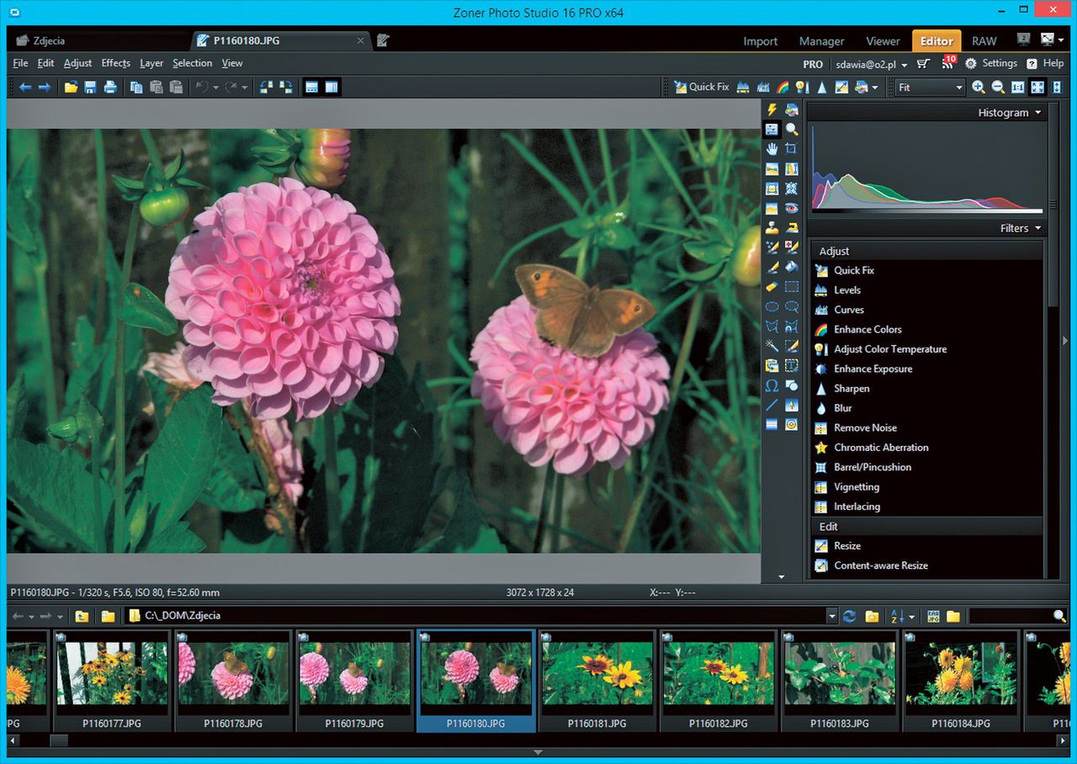This screenshot has width=1077, height=764.
Task: Select the Rectangular selection tool
Action: coord(791,287)
